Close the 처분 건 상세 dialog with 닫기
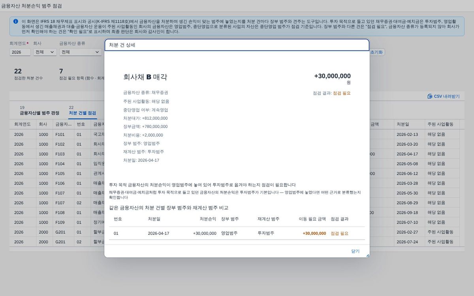Screen dimensions: 474x296 (x=355, y=251)
